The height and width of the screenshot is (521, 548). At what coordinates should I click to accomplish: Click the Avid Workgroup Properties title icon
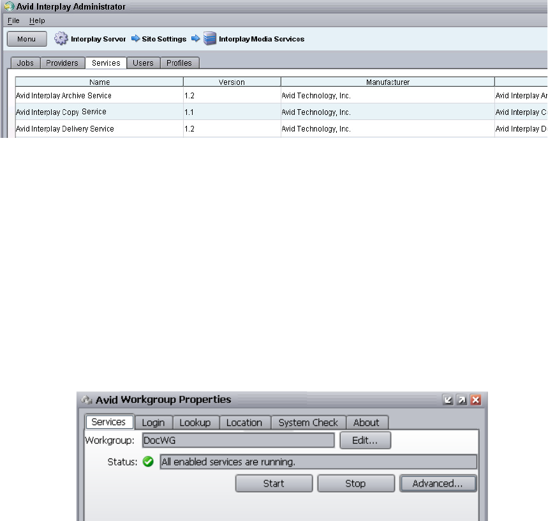(86, 400)
